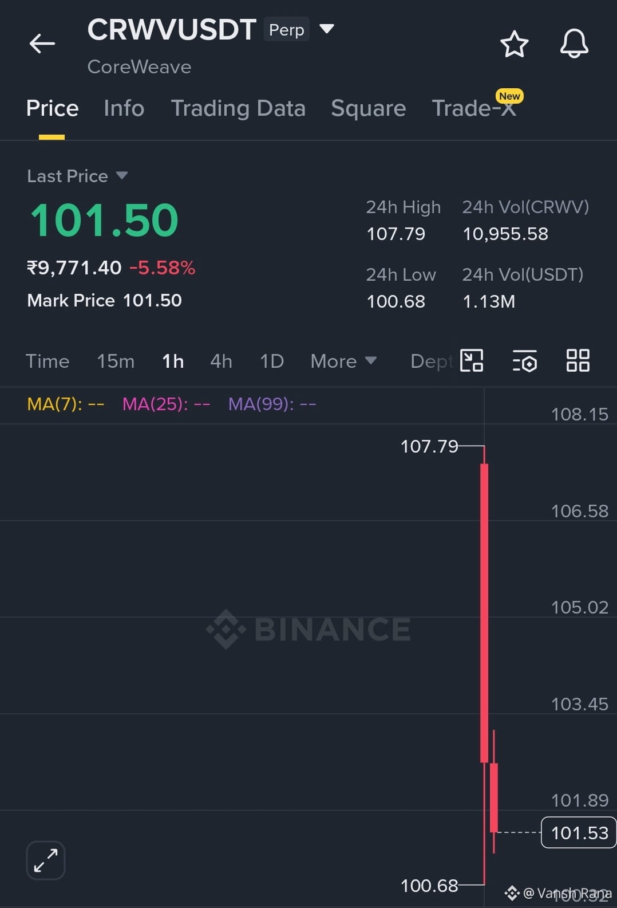Select the 1D chart interval

point(272,361)
